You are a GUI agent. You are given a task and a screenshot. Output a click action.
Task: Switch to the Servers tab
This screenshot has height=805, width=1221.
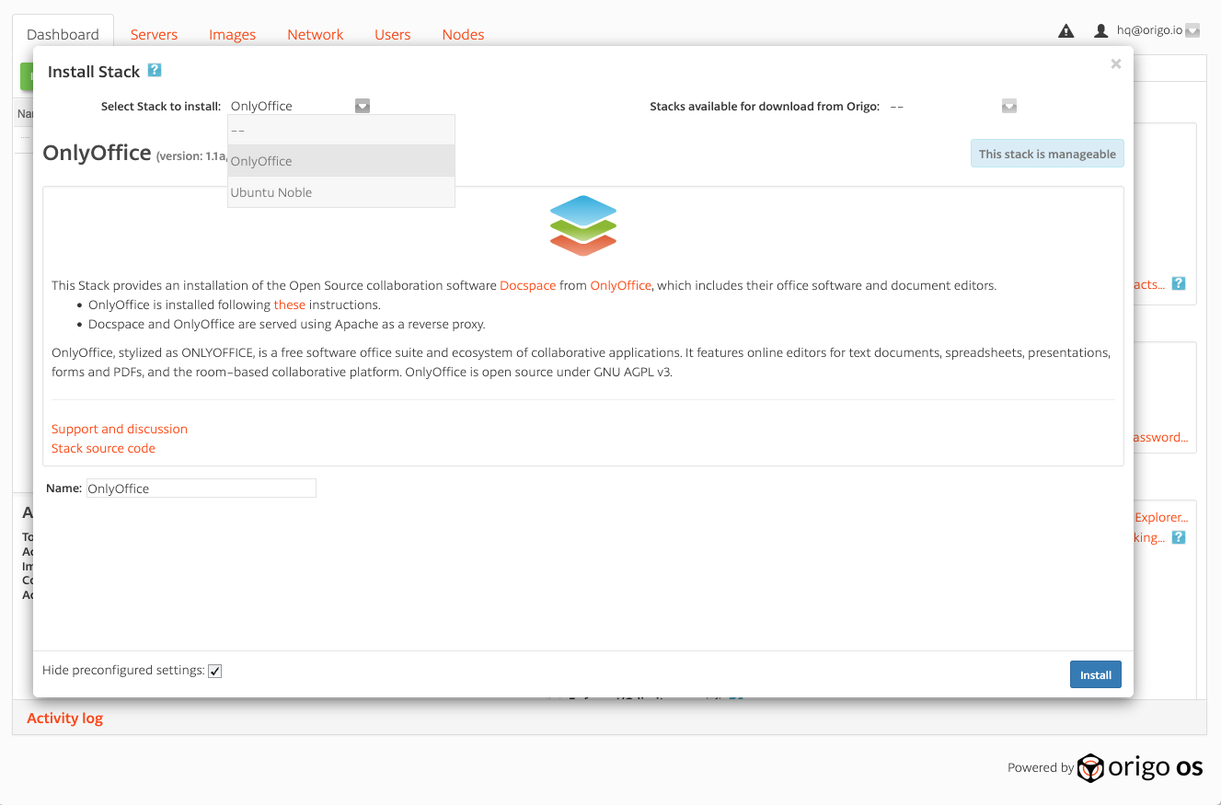[154, 34]
